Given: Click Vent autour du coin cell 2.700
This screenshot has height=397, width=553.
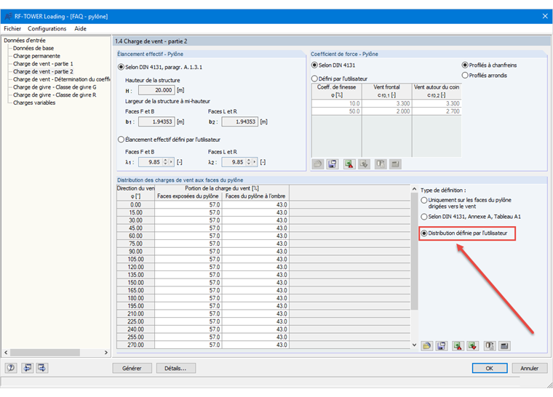Looking at the screenshot, I should [437, 111].
